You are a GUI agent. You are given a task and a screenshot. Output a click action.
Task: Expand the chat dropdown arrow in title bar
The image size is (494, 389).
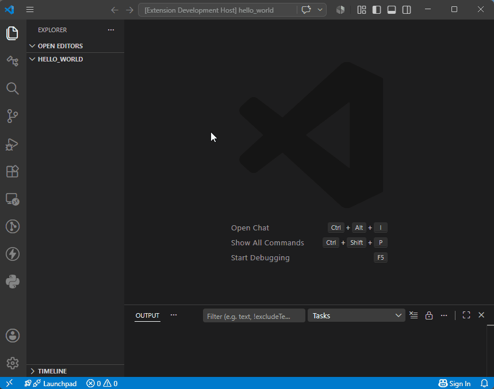[320, 10]
